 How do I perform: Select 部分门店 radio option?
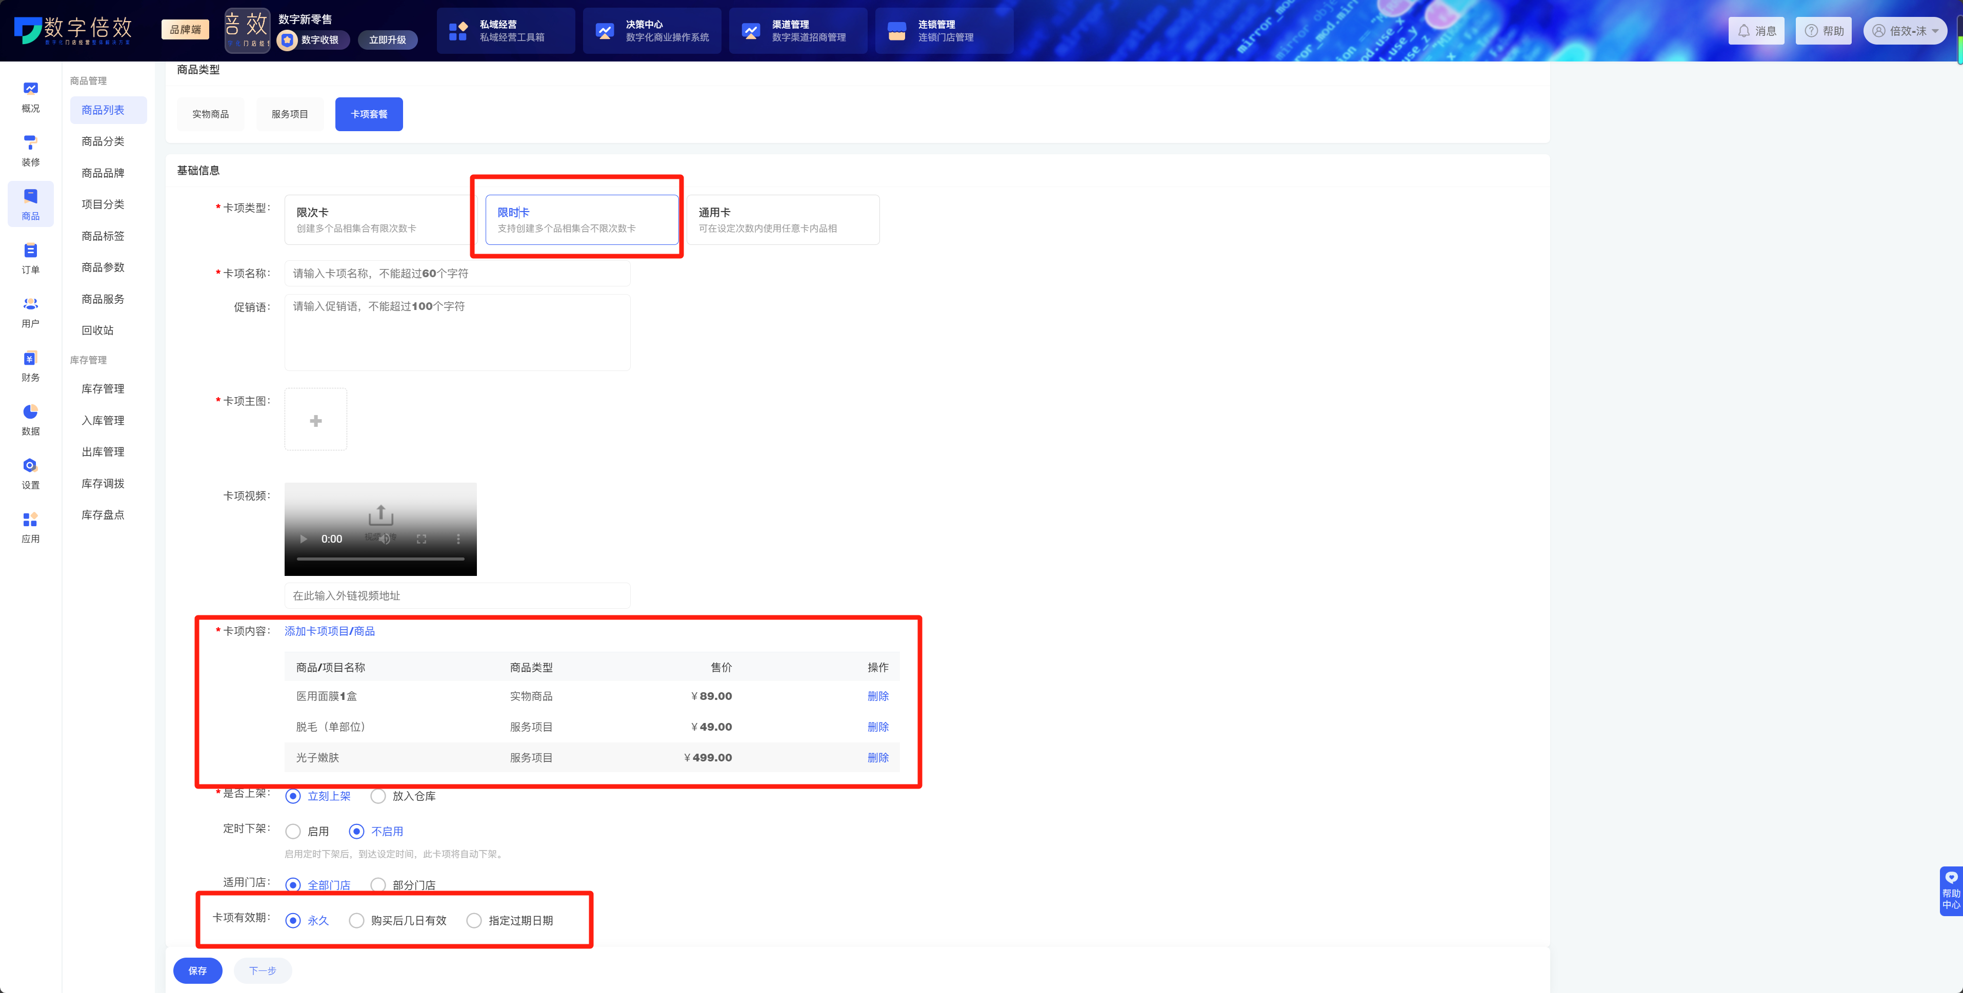pyautogui.click(x=378, y=885)
